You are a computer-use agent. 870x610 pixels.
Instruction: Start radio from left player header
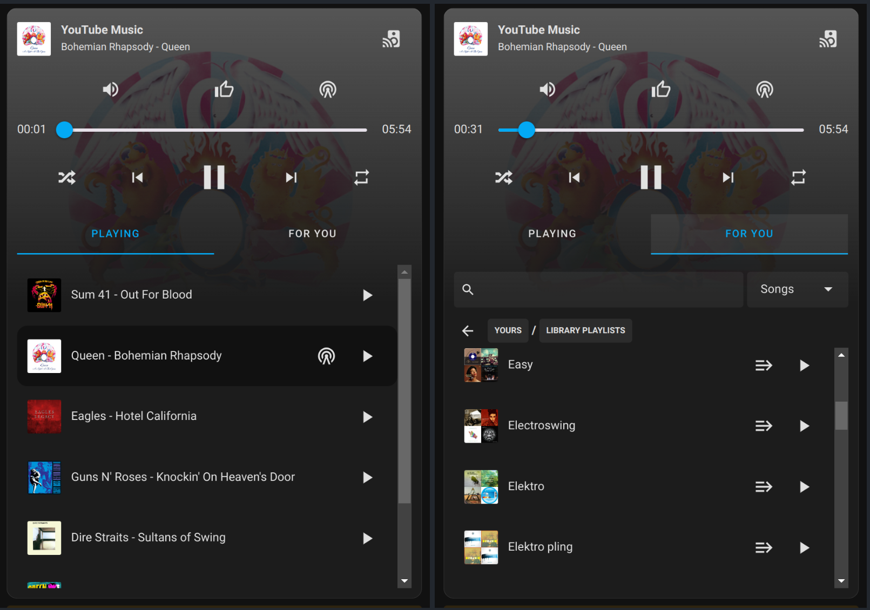(328, 89)
